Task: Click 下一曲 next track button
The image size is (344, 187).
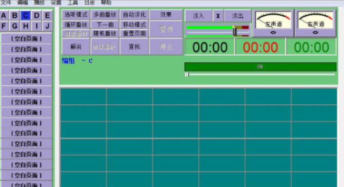Action: (x=105, y=25)
